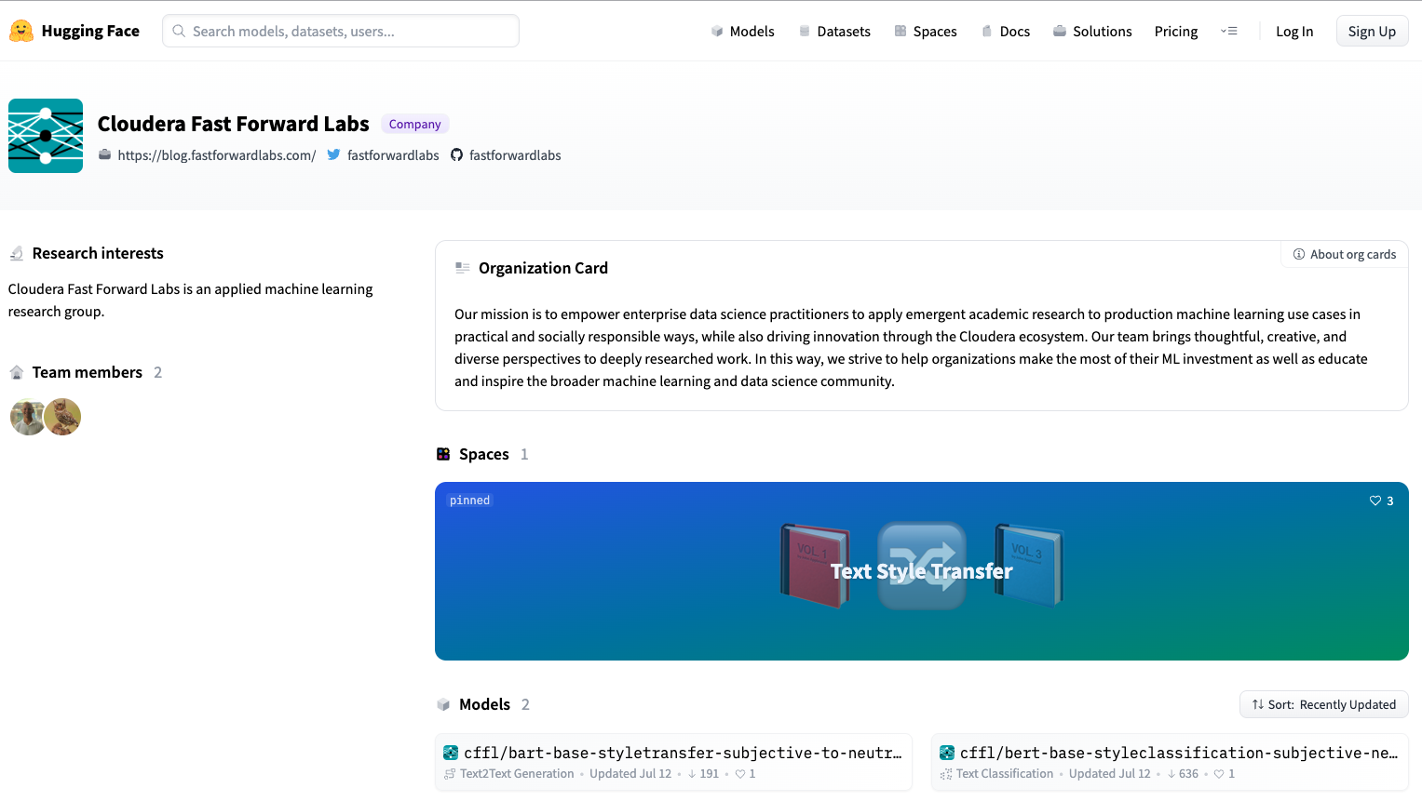Open the blog.fastforwardlabs.com website link
Viewport: 1422px width, 801px height.
(217, 155)
